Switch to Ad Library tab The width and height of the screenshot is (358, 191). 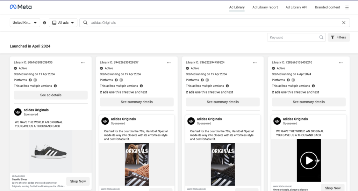[x=237, y=7]
